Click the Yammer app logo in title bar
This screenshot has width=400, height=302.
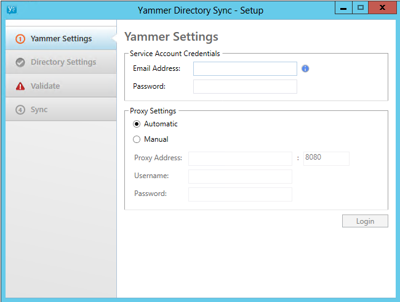[x=11, y=10]
